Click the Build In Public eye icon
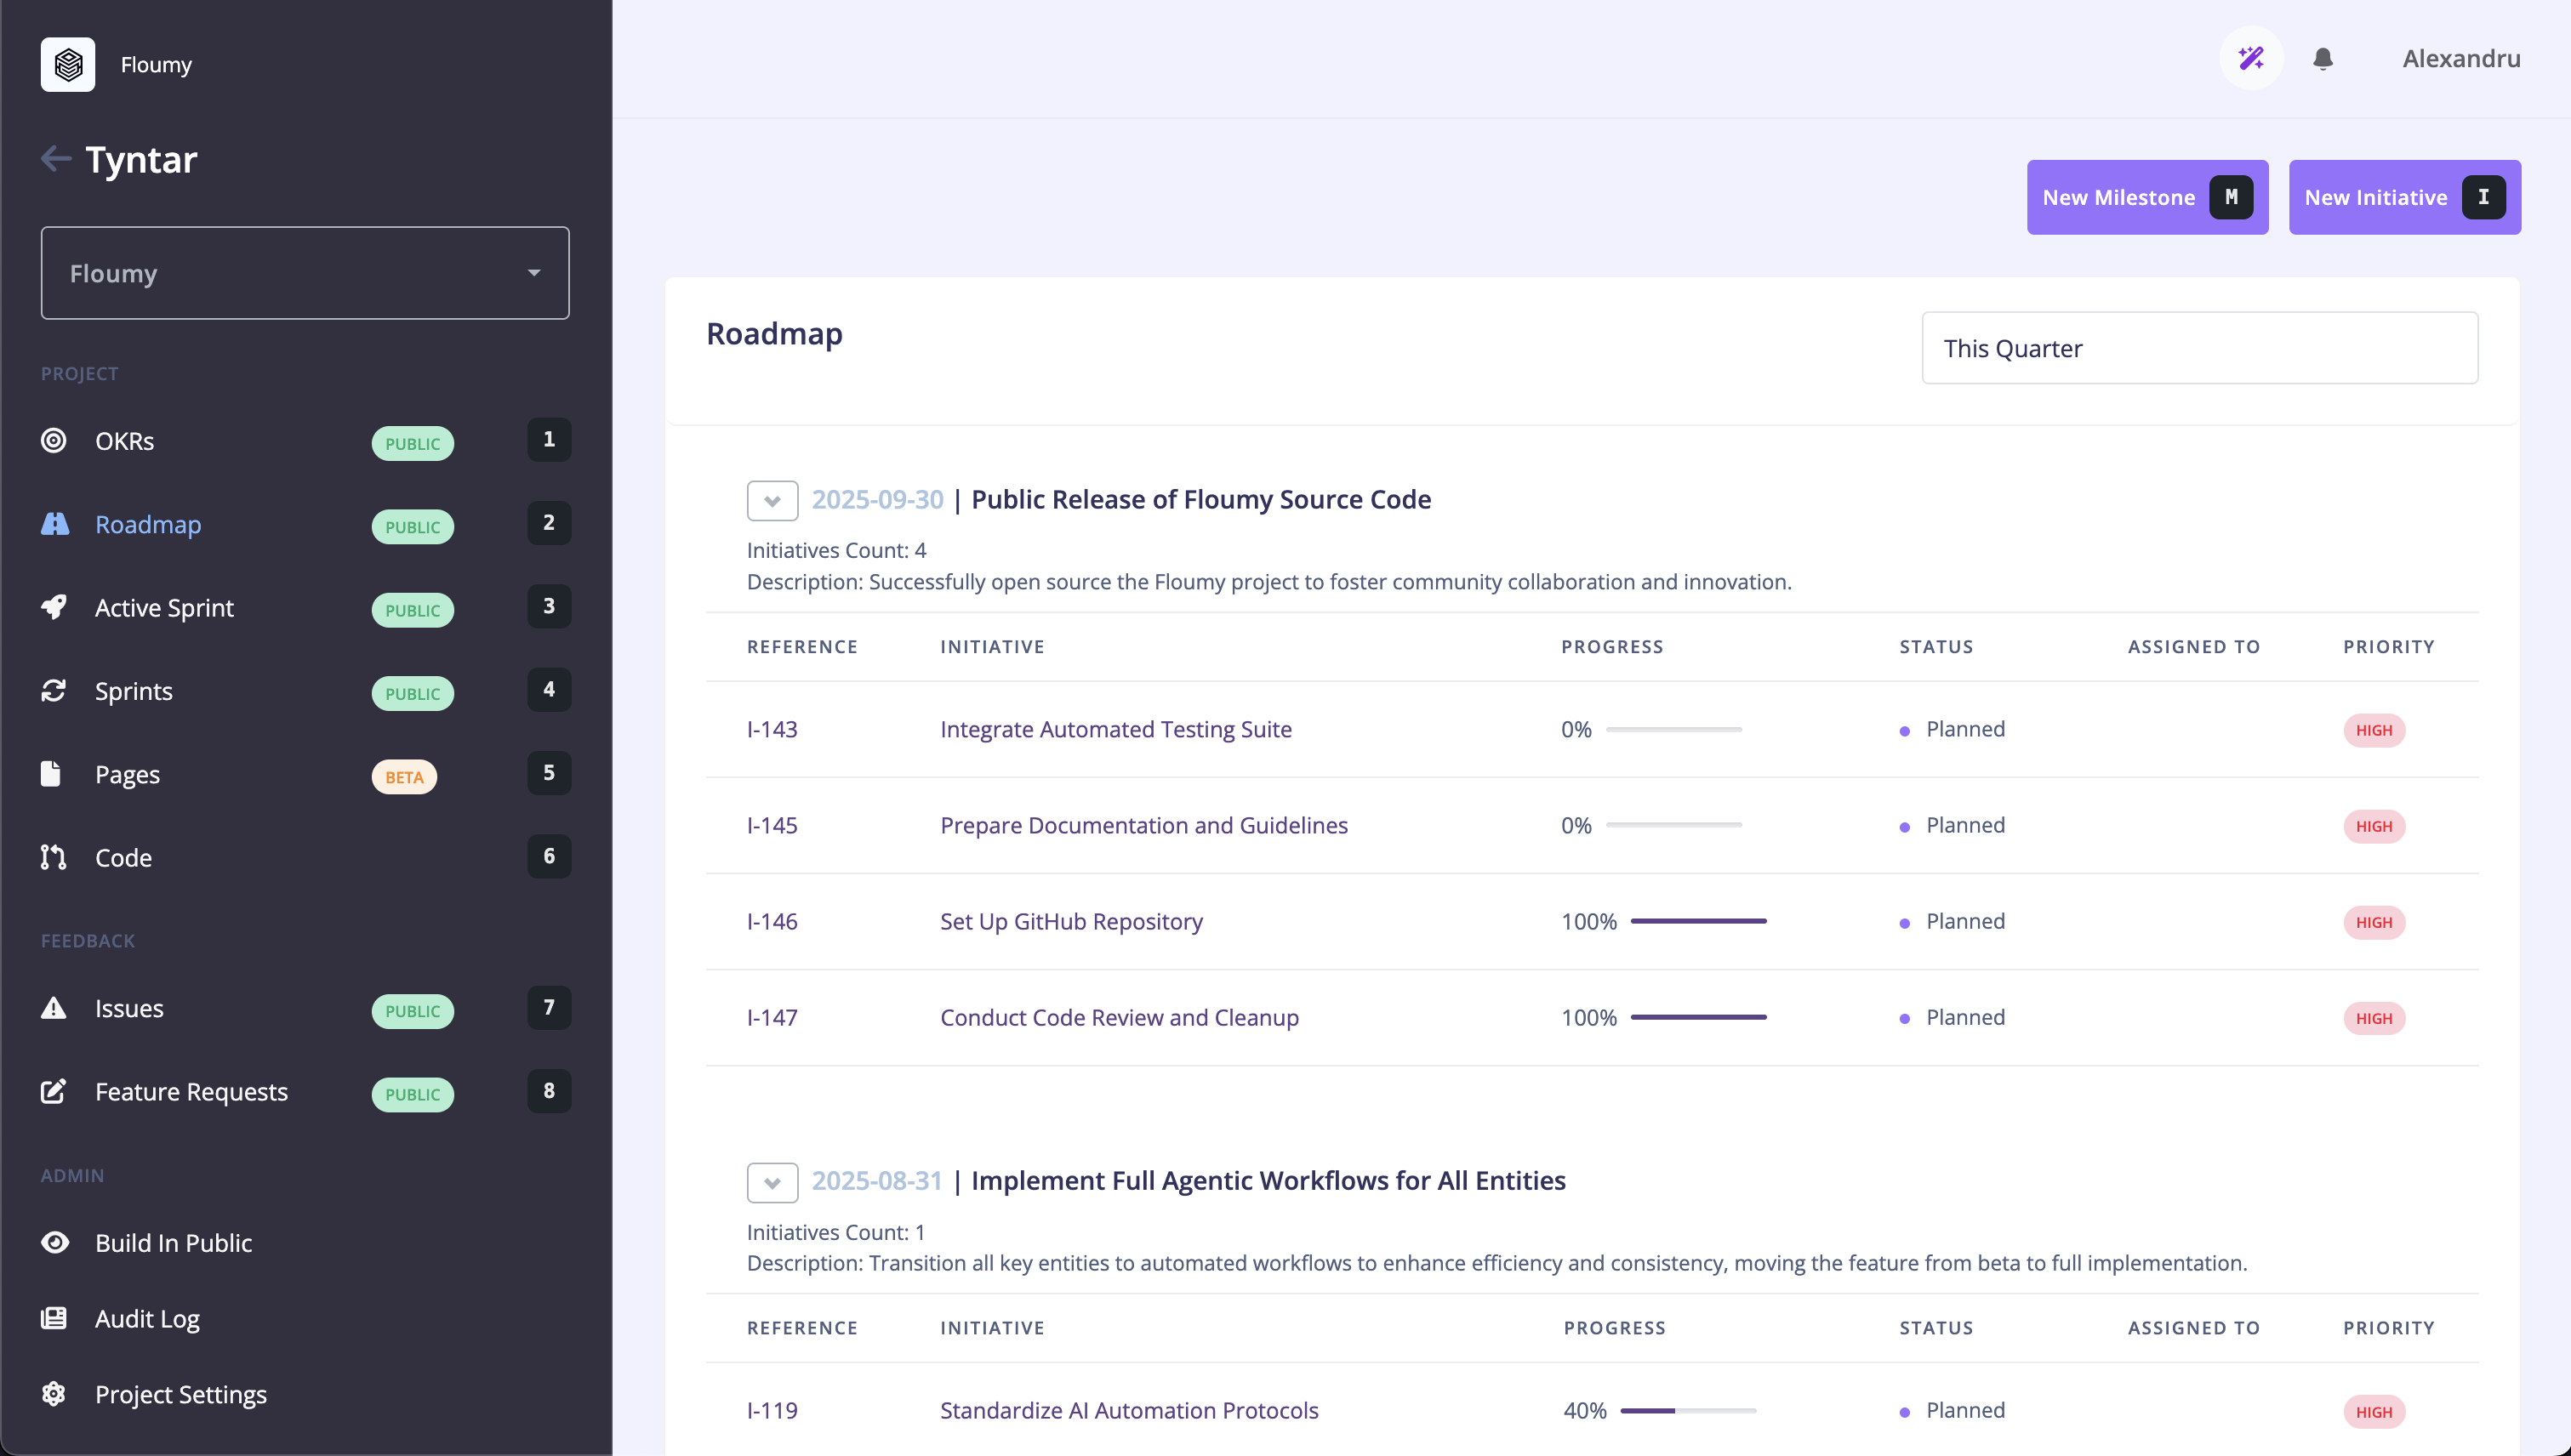This screenshot has width=2571, height=1456. tap(54, 1242)
